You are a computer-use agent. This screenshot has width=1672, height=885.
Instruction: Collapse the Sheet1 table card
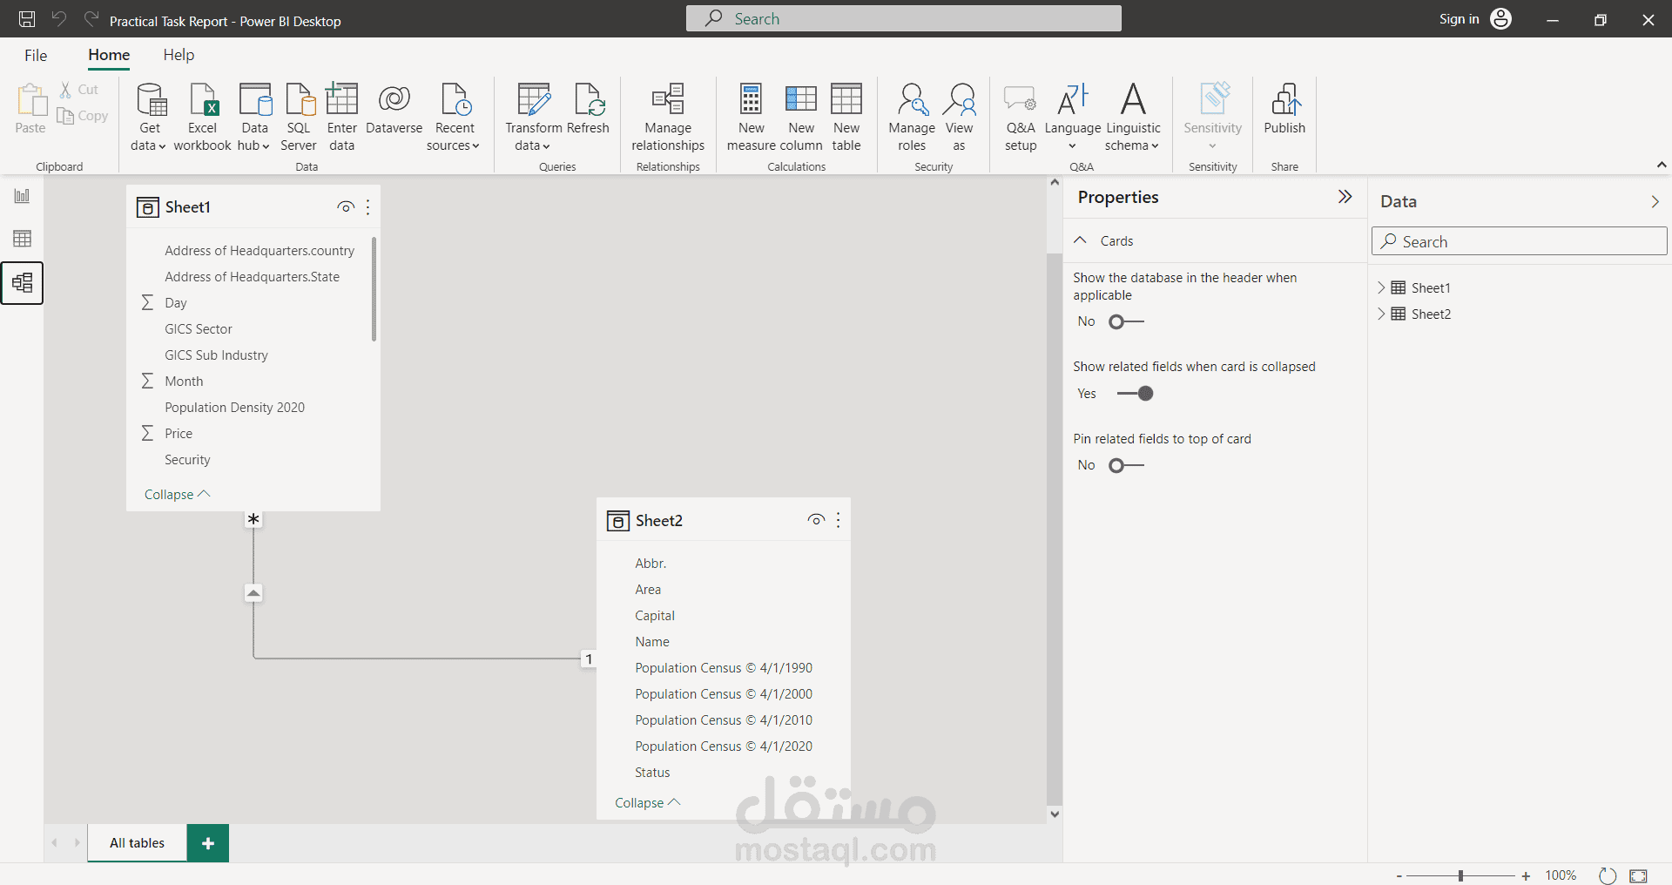[177, 495]
